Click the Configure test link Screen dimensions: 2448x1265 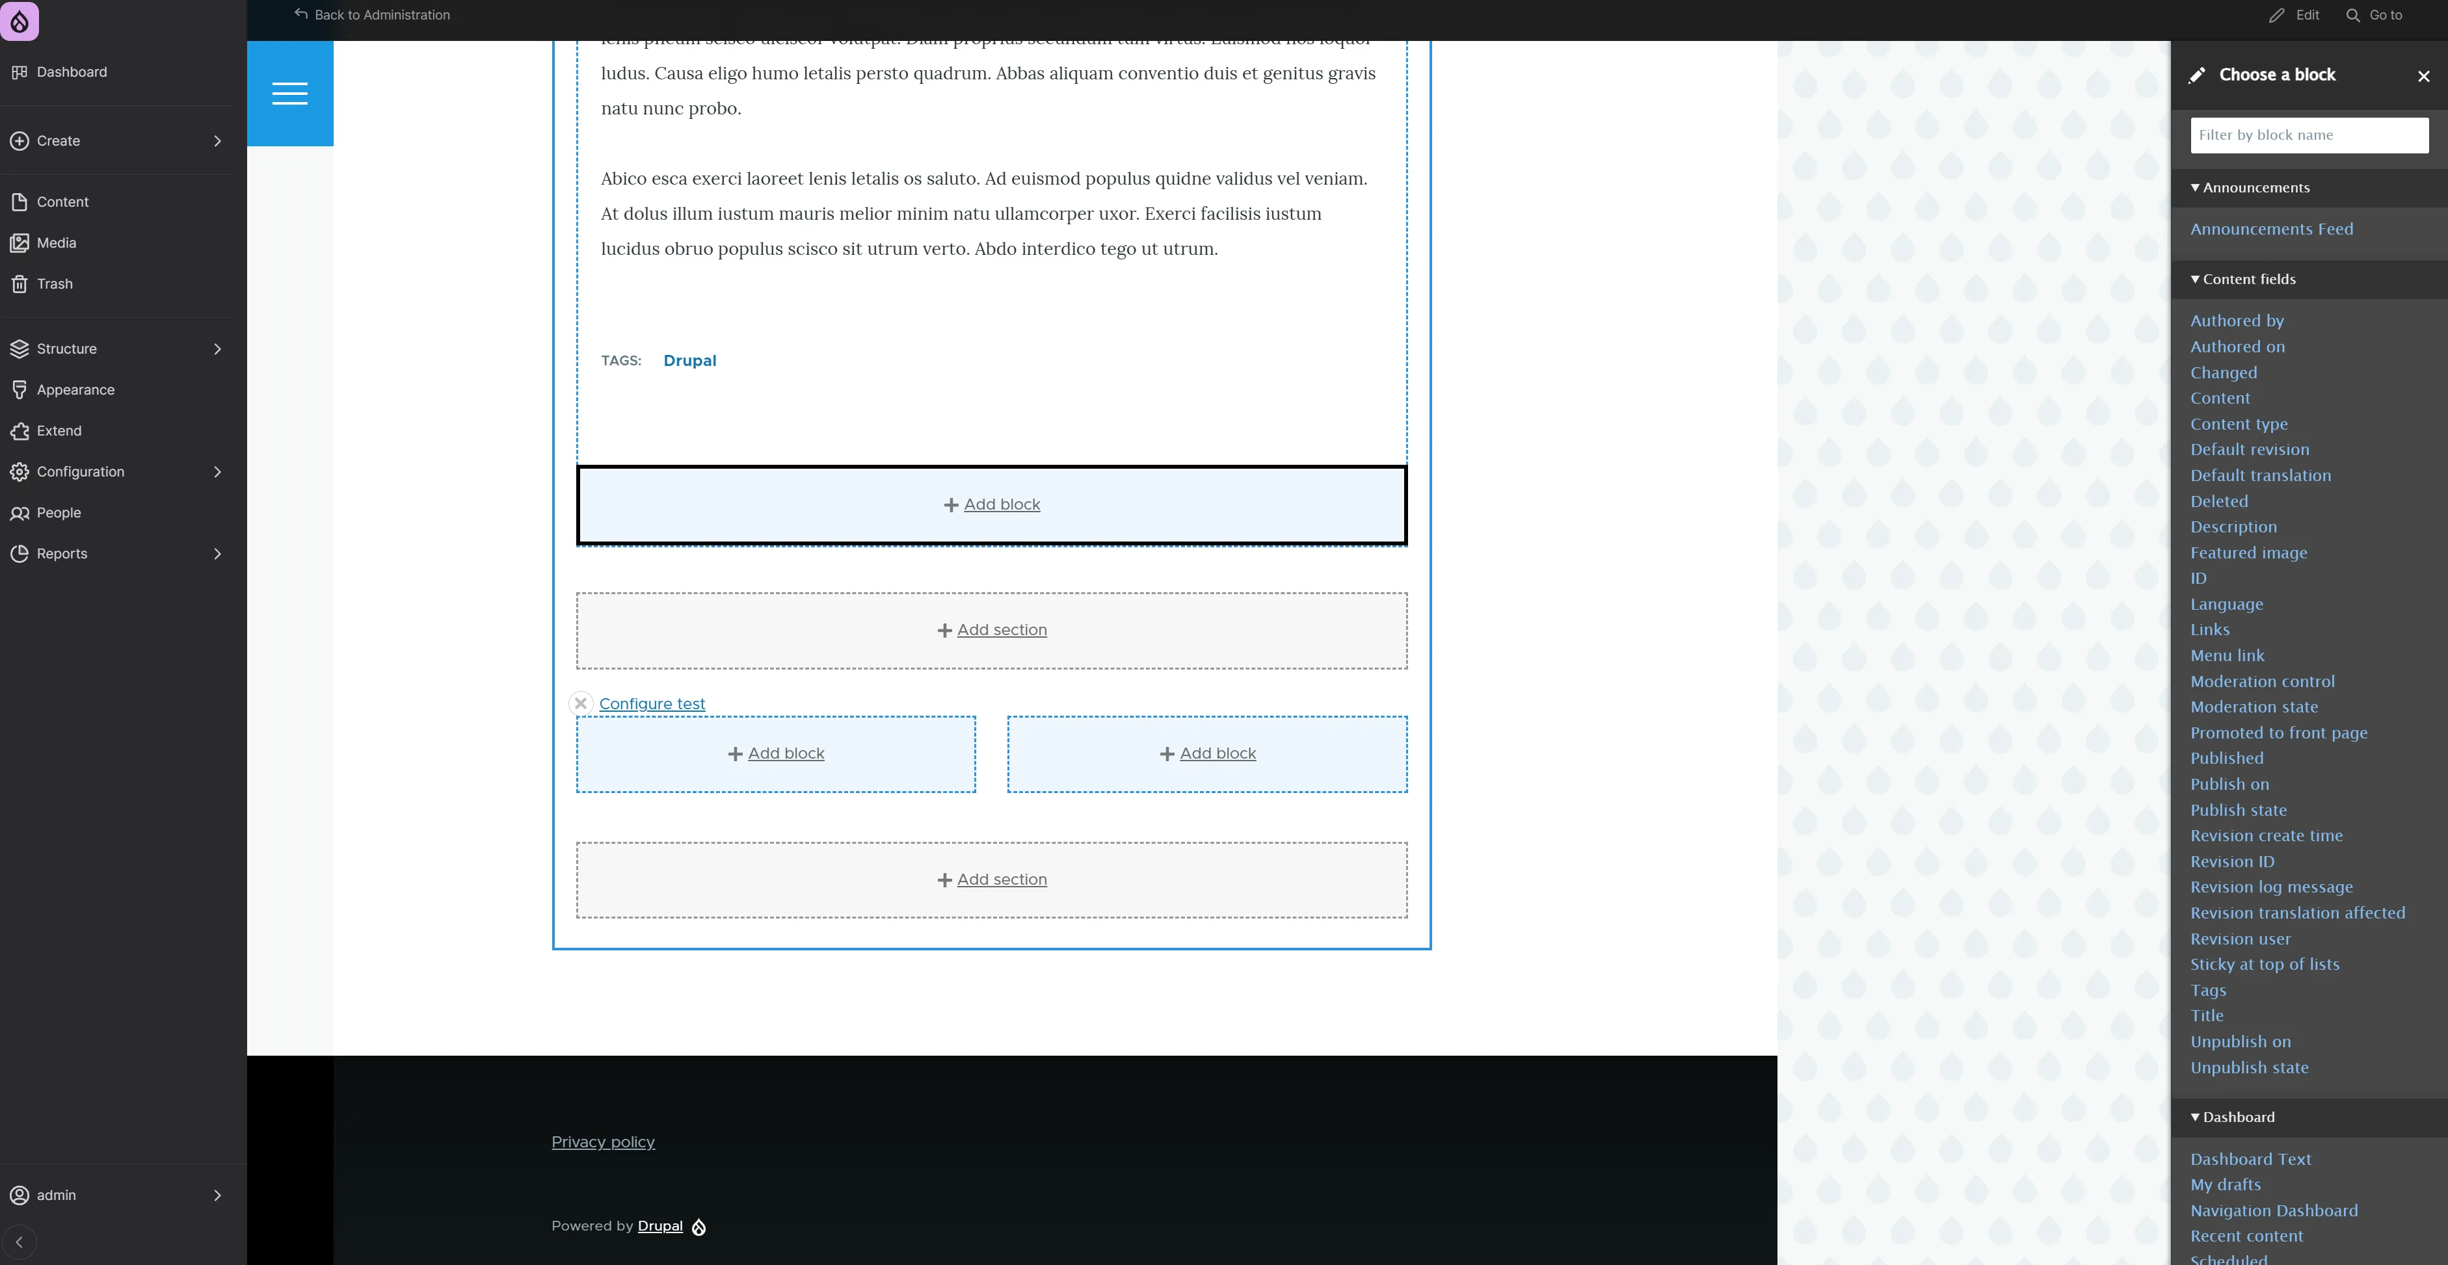pos(651,704)
